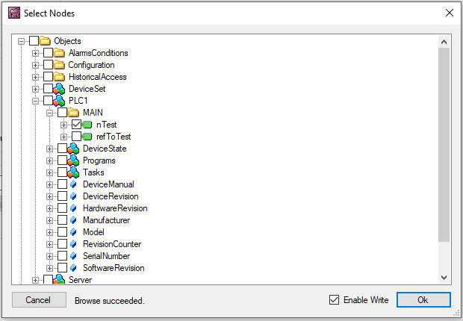Screen dimensions: 463x321
Task: Click the DeviceSet object icon
Action: 60,89
